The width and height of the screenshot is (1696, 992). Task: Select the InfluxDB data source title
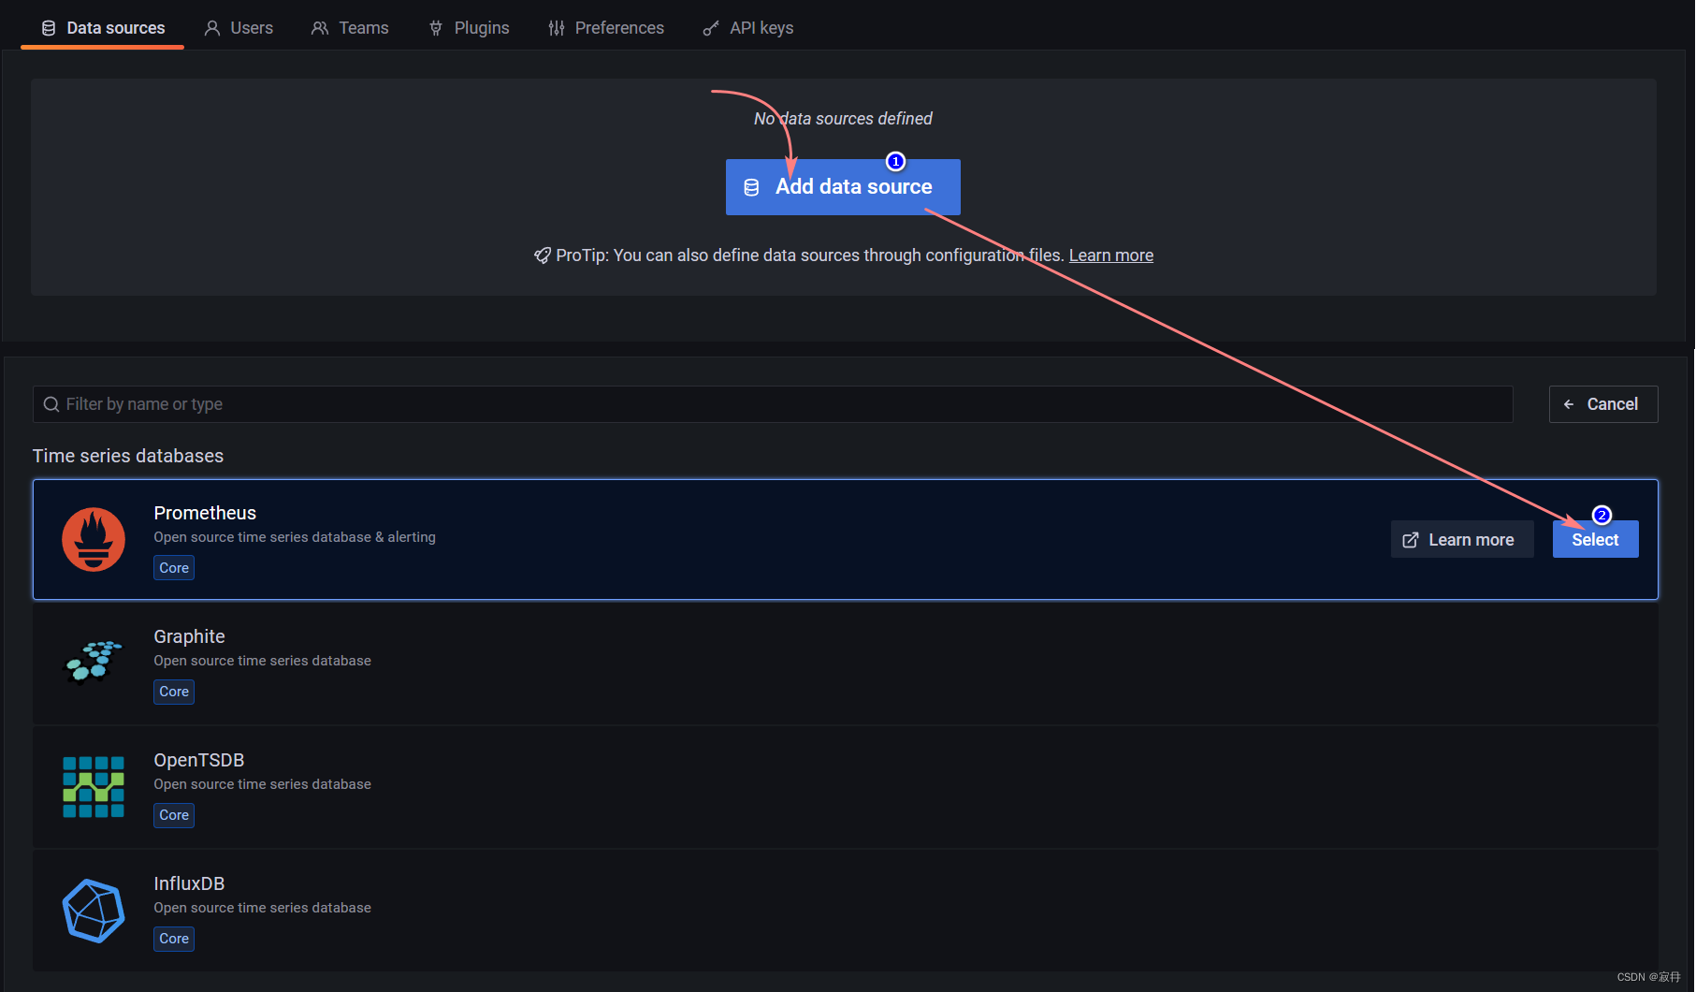pyautogui.click(x=189, y=883)
